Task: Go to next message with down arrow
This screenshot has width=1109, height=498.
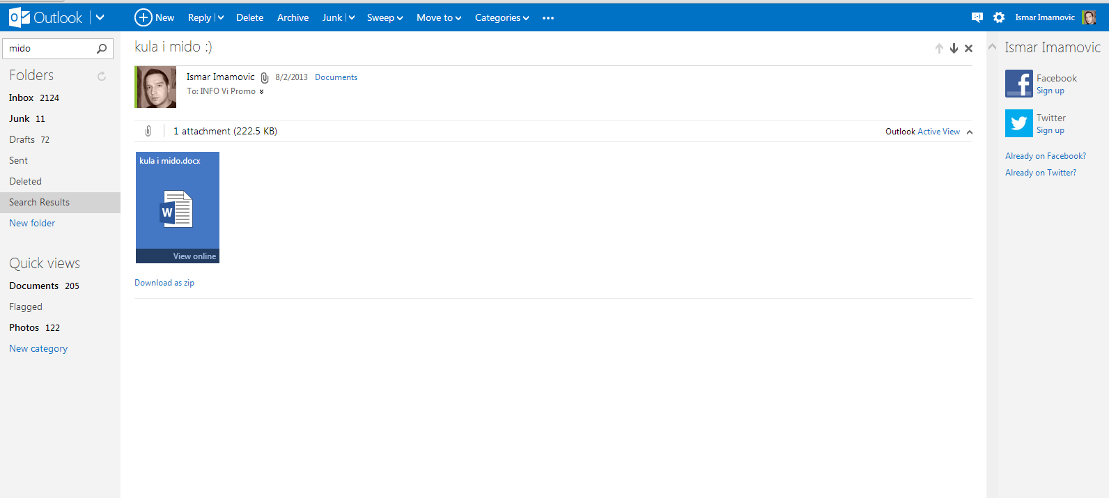Action: [954, 48]
